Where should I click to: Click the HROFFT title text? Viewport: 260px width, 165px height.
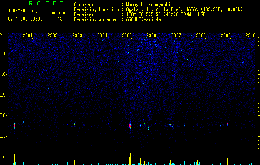point(42,3)
